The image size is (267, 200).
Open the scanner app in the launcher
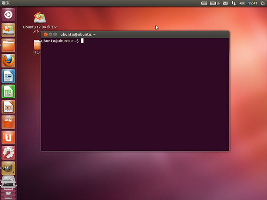8,180
